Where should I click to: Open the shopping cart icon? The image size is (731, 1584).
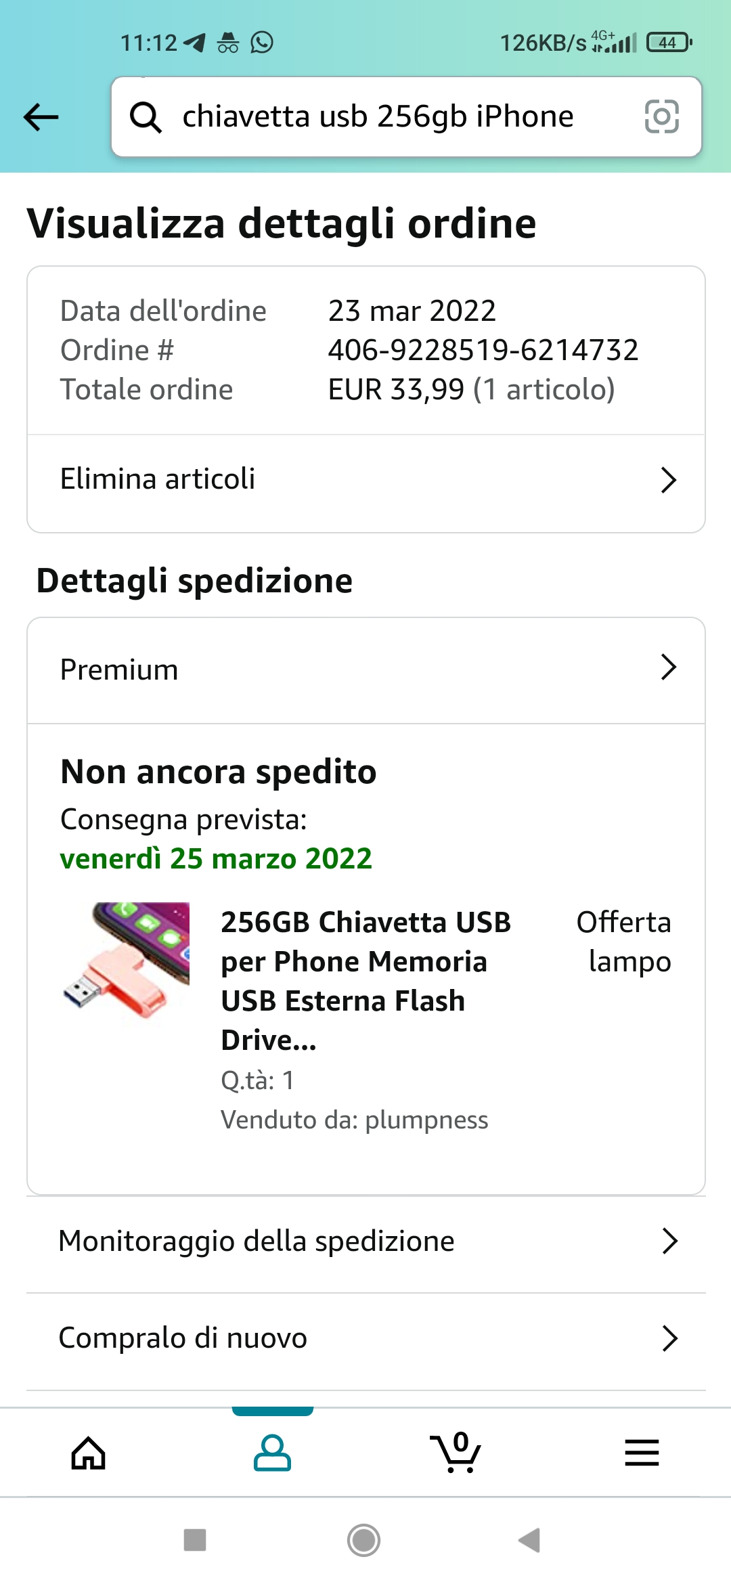coord(456,1452)
